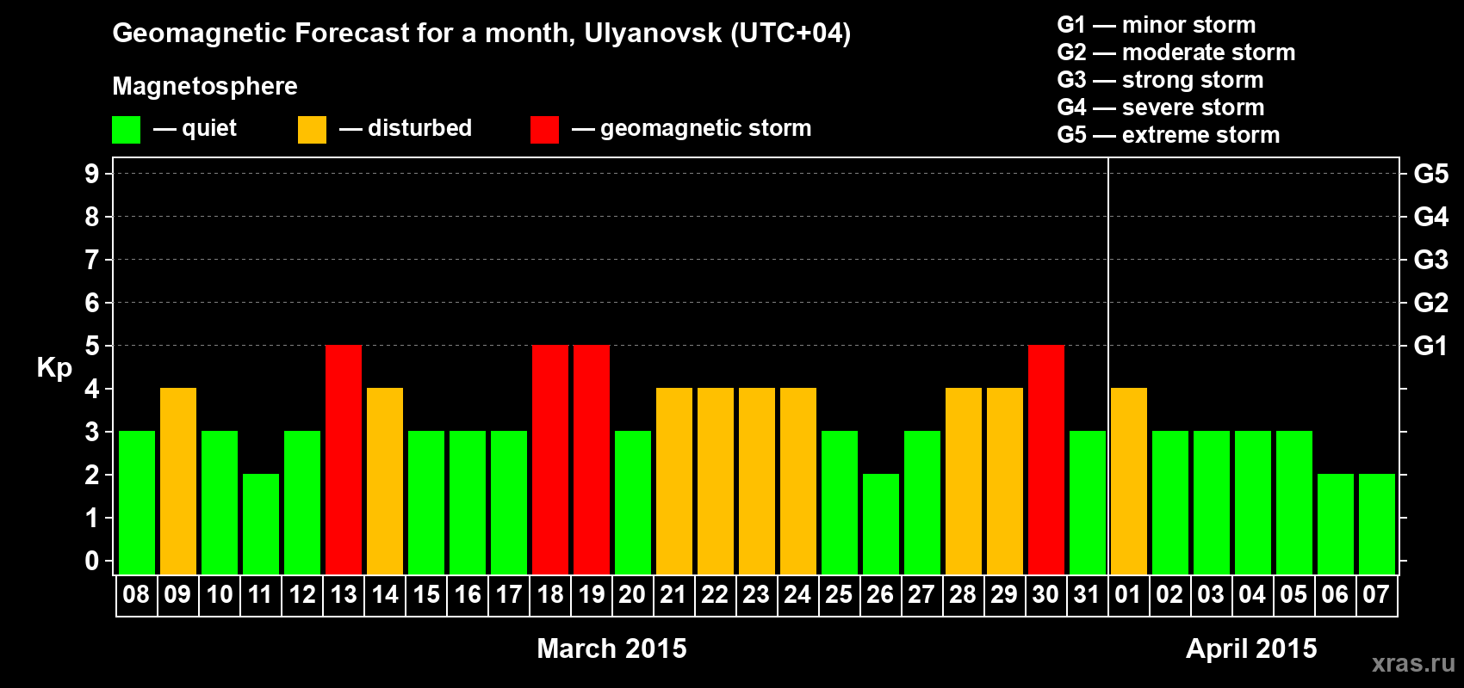Screen dimensions: 1464x688
Task: Select the green bar for April 07
Action: [1377, 524]
